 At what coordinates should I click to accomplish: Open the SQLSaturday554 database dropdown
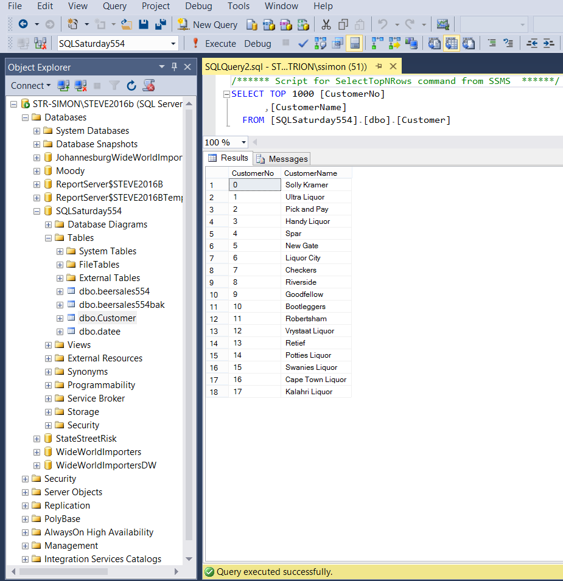click(x=173, y=43)
